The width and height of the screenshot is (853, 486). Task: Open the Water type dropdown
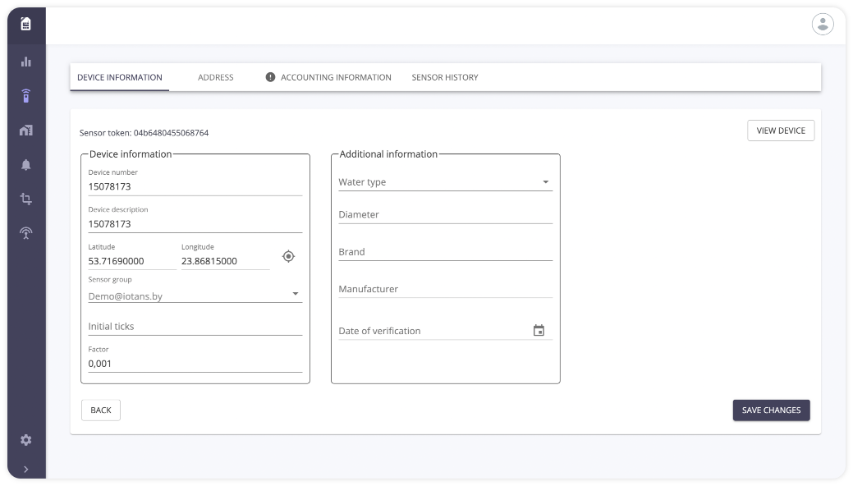[x=445, y=182]
